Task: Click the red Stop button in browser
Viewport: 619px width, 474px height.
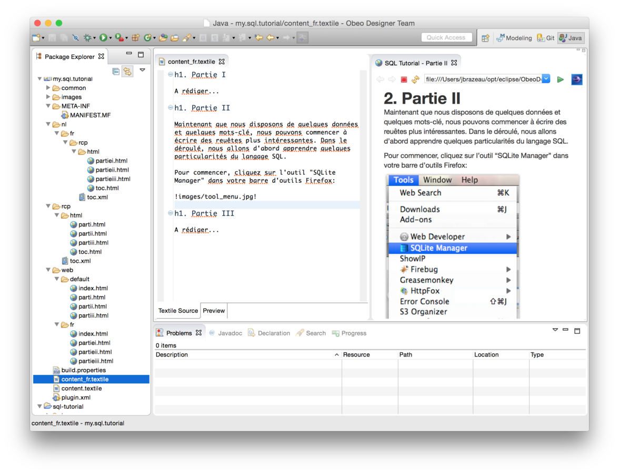Action: [x=404, y=80]
